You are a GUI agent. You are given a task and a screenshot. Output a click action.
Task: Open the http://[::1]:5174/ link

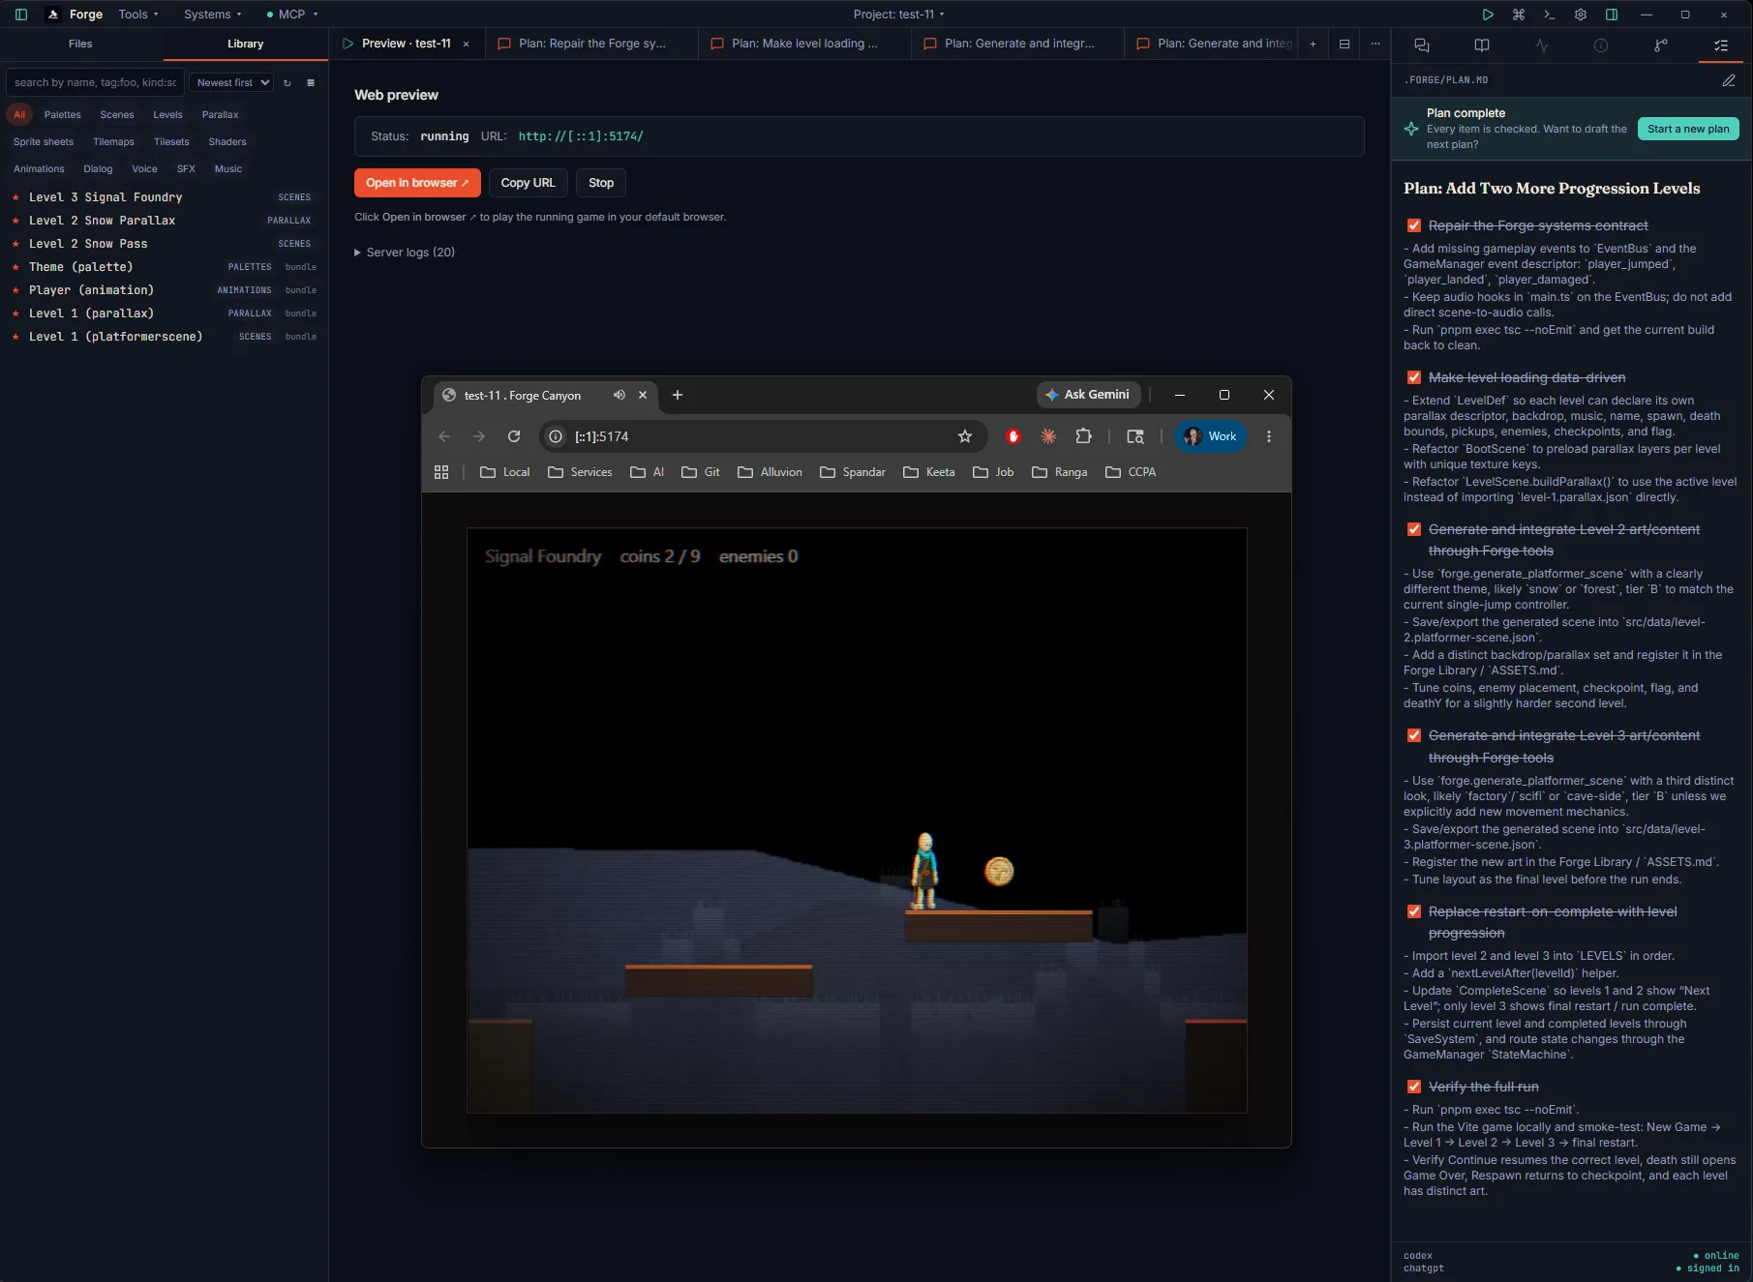pos(581,136)
